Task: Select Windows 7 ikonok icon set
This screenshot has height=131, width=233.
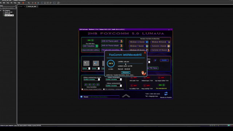Action: click(x=138, y=46)
